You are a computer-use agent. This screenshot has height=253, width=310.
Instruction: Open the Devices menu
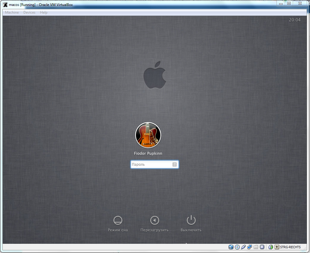(29, 12)
